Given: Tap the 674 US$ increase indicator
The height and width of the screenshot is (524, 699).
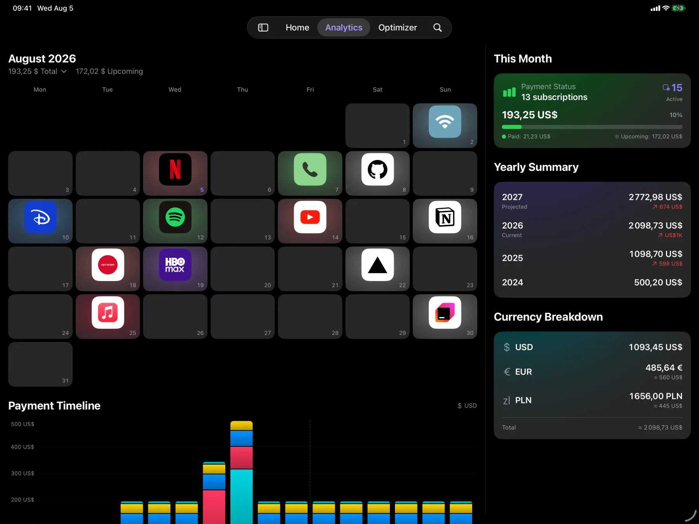Looking at the screenshot, I should (667, 207).
